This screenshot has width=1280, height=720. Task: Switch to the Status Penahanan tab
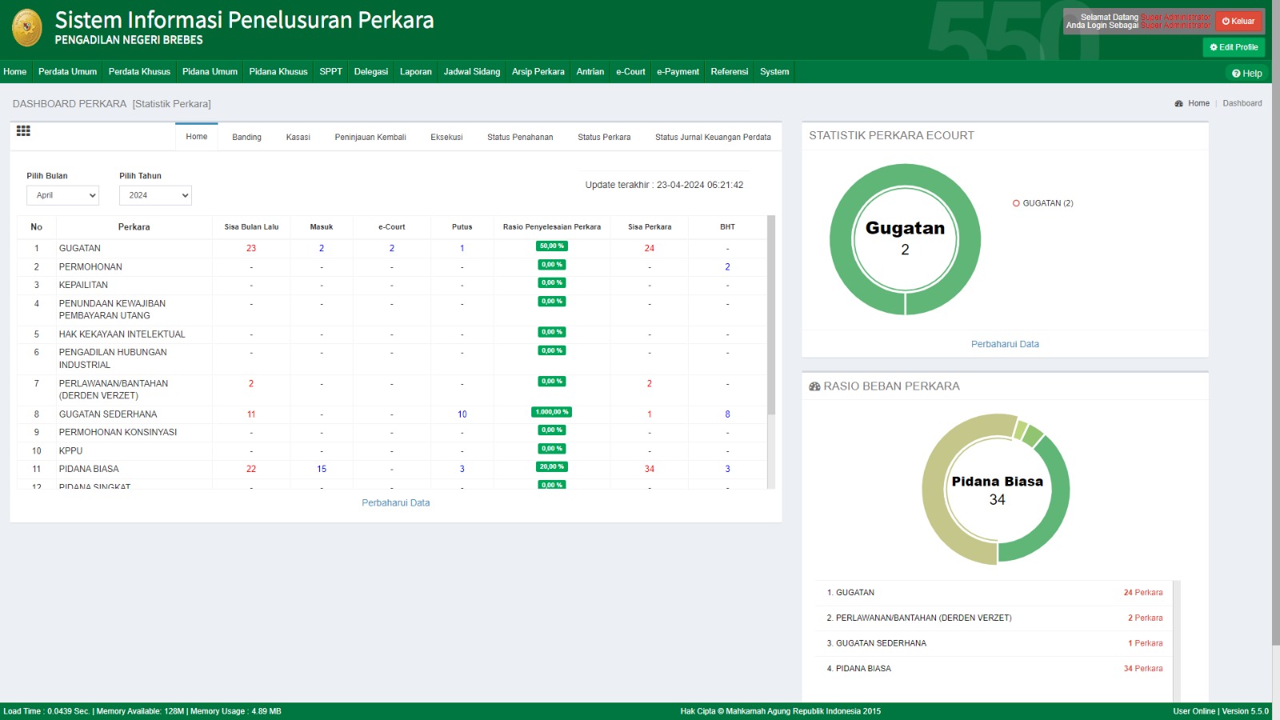pos(520,138)
